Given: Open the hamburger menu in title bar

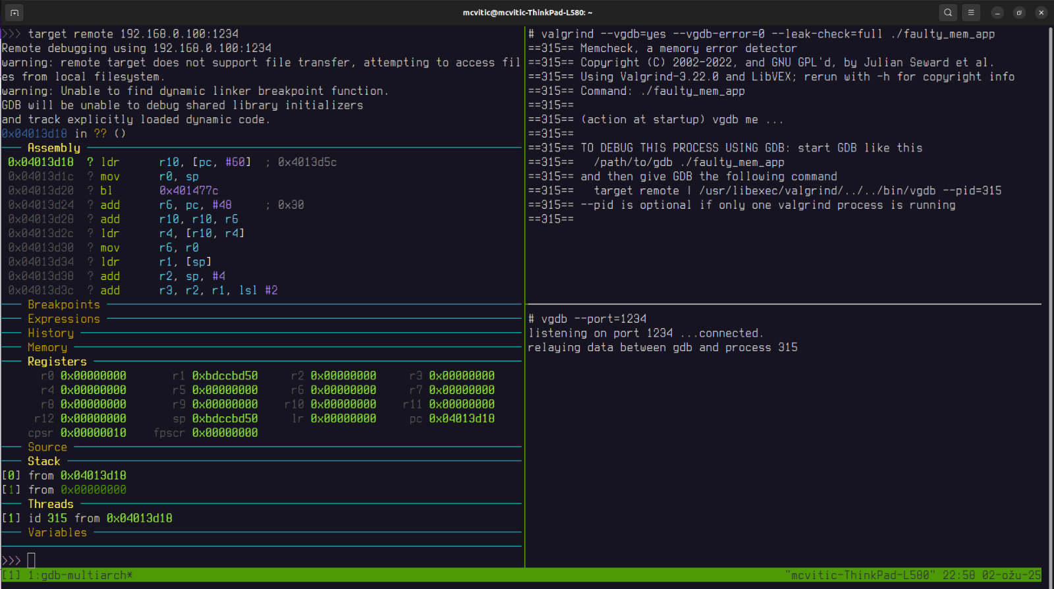Looking at the screenshot, I should [971, 13].
